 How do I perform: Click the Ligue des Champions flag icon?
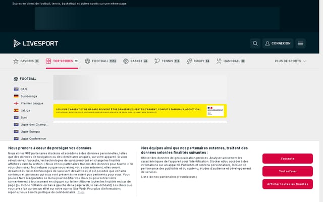click(x=16, y=125)
